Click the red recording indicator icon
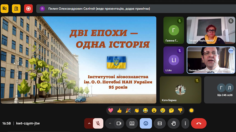 pos(28,9)
